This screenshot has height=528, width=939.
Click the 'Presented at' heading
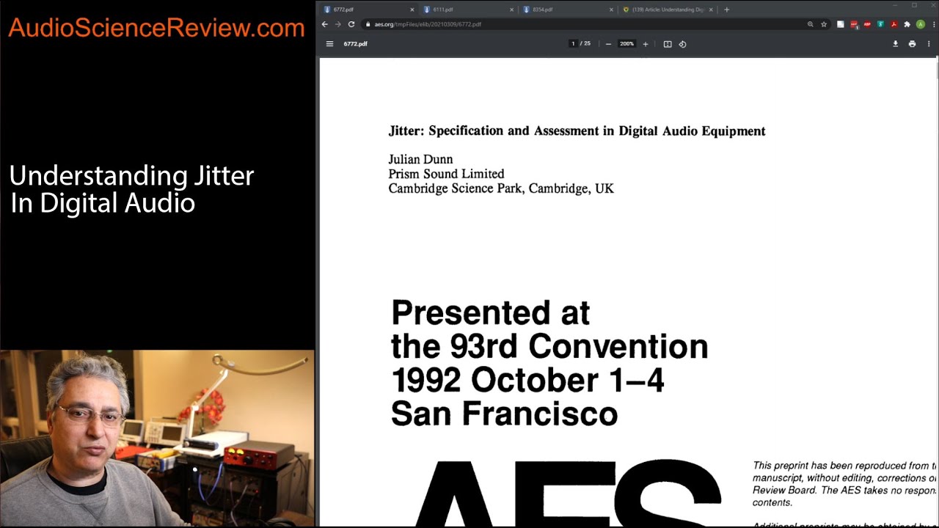490,313
